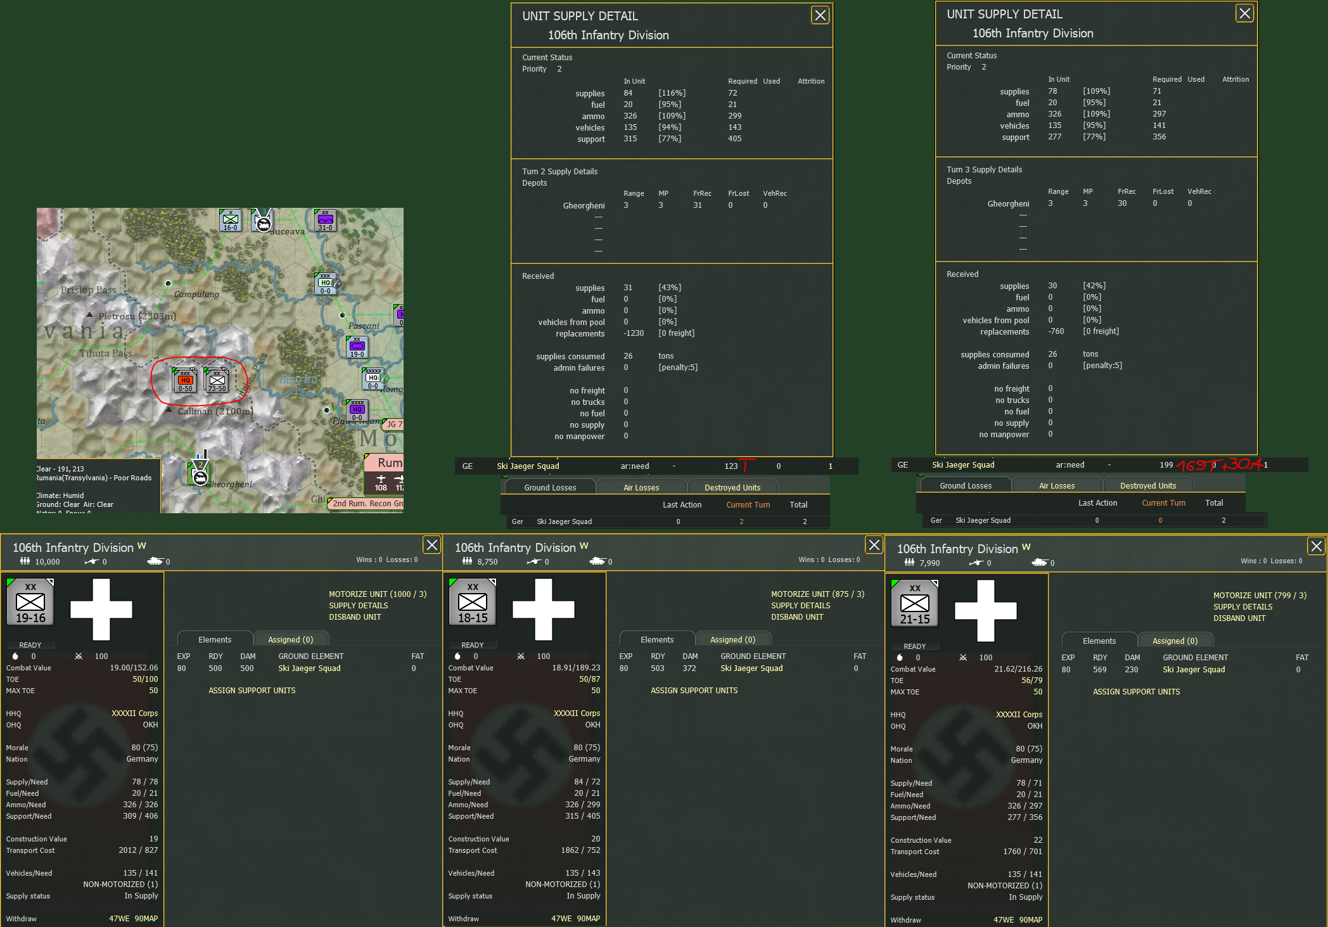Viewport: 1328px width, 927px height.
Task: Toggle NON-MOTORIZED (1) setting in left panel
Action: click(x=120, y=884)
